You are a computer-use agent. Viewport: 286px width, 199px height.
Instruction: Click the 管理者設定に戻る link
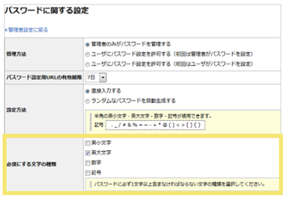[27, 30]
